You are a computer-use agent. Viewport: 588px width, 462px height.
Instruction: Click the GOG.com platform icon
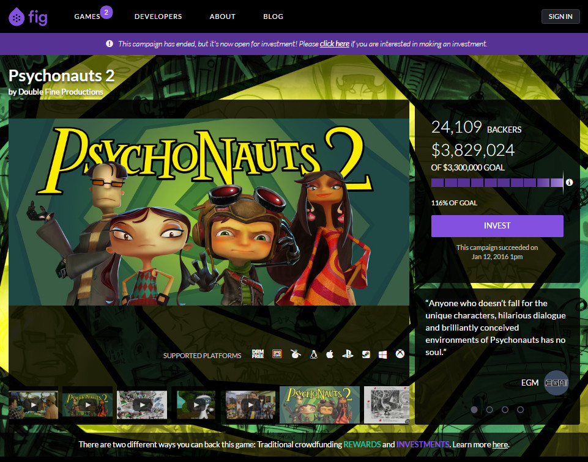point(277,354)
